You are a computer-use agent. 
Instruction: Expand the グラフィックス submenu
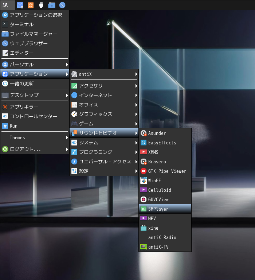point(95,114)
